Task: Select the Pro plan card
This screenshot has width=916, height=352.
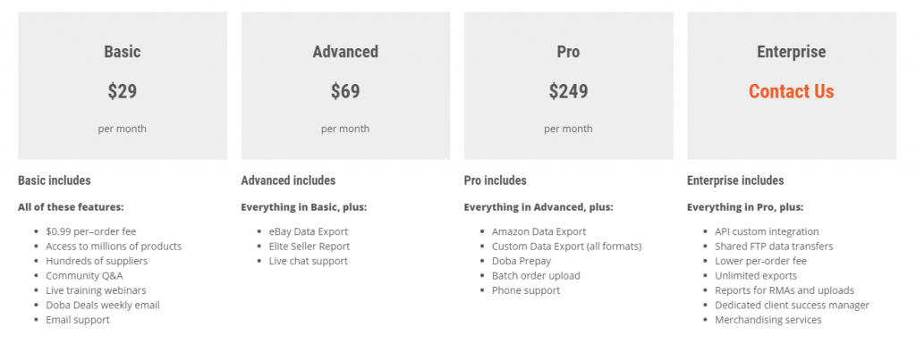Action: click(x=568, y=86)
